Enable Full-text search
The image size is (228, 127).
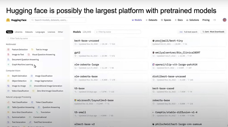pyautogui.click(x=188, y=32)
